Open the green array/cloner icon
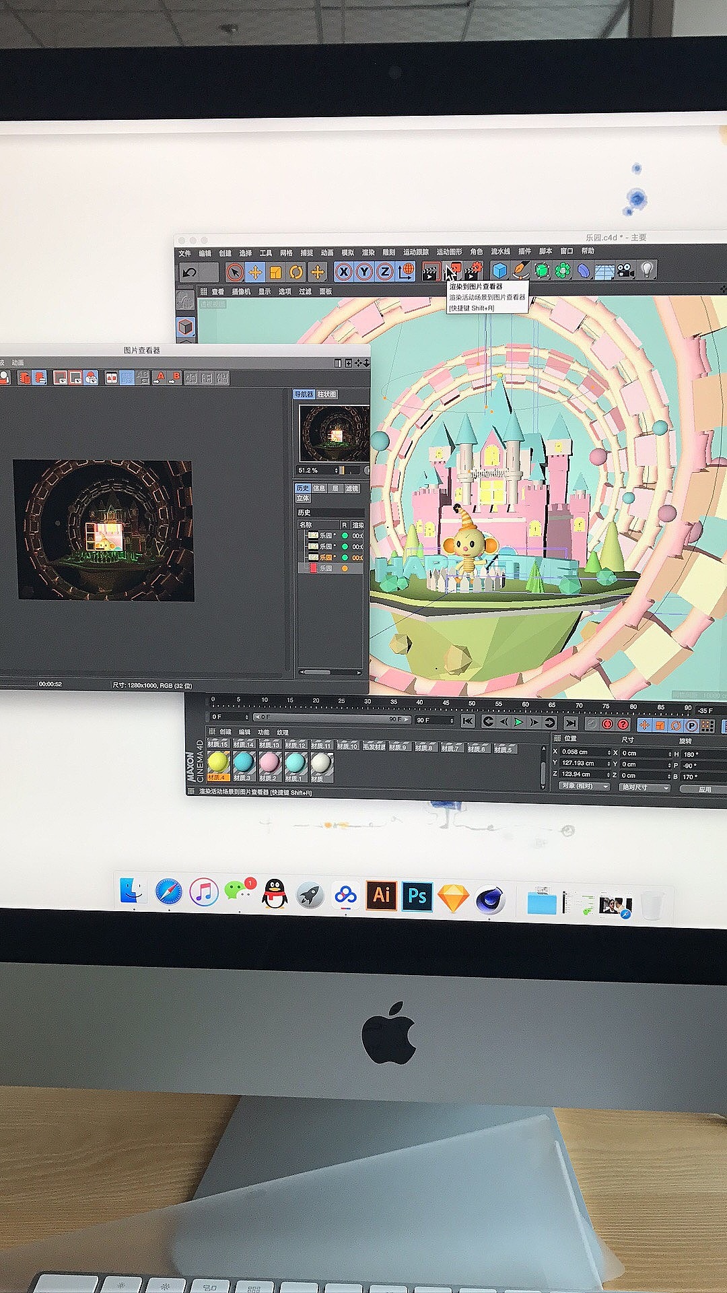Image resolution: width=727 pixels, height=1293 pixels. (563, 271)
